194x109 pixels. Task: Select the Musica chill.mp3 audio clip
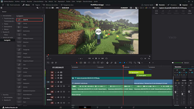tap(122, 93)
